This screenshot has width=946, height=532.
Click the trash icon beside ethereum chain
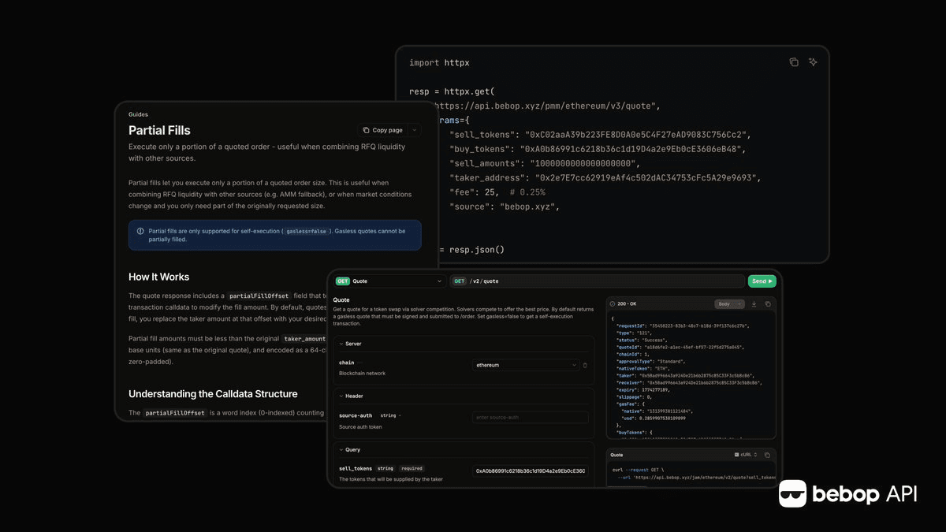pyautogui.click(x=585, y=366)
